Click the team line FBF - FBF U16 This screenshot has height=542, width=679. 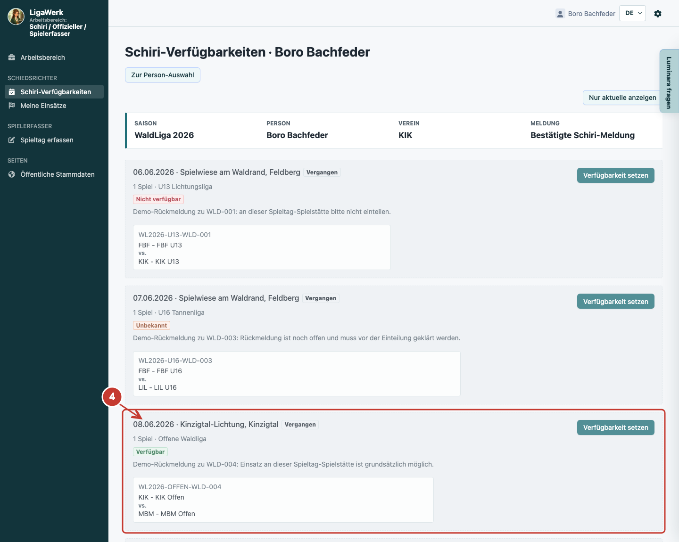(x=160, y=371)
